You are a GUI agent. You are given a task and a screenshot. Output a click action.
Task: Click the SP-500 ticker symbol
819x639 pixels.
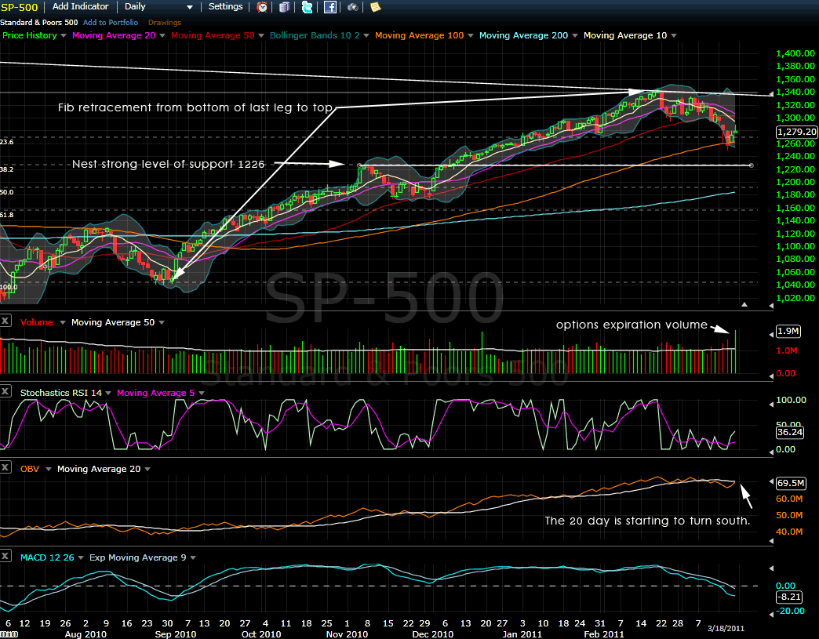(x=20, y=7)
